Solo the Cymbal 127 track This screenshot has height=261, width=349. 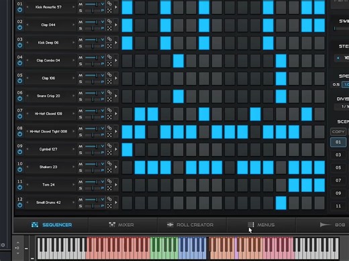point(81,153)
